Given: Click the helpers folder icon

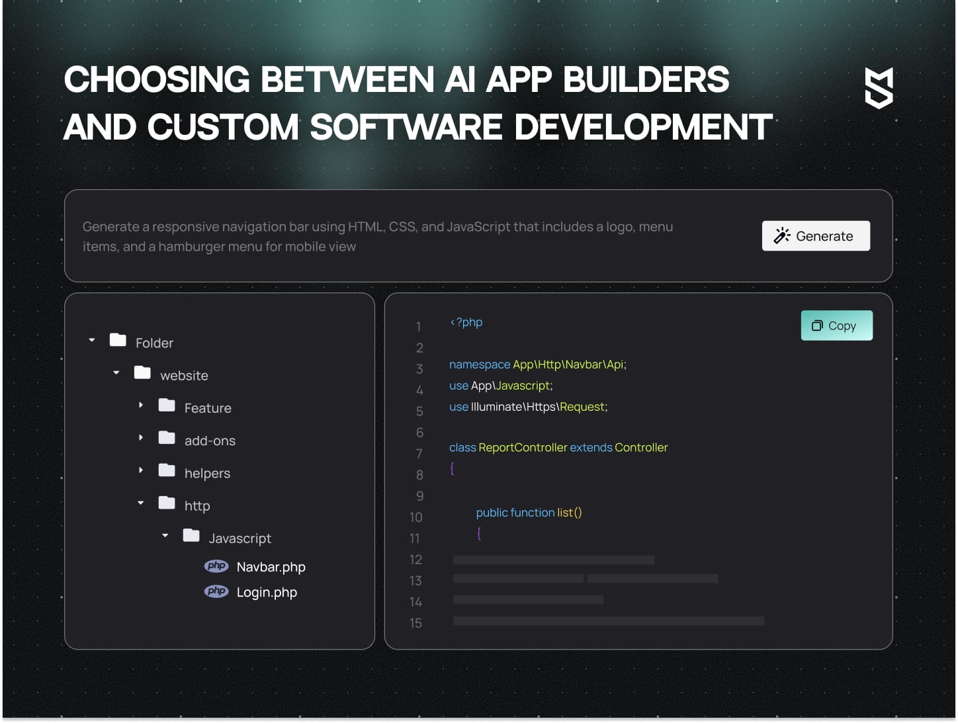Looking at the screenshot, I should coord(167,470).
